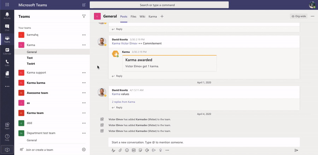Viewport: 318px width, 155px height.
Task: Select the Teams icon in left rail
Action: click(x=7, y=39)
